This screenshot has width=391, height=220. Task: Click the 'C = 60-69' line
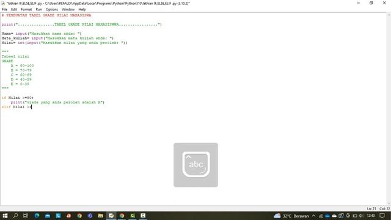tap(21, 75)
